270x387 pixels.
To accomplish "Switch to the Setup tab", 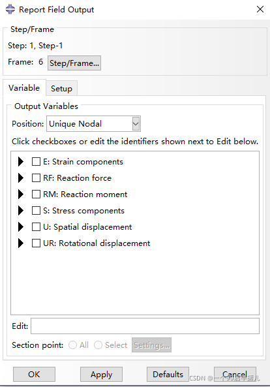I will point(62,88).
